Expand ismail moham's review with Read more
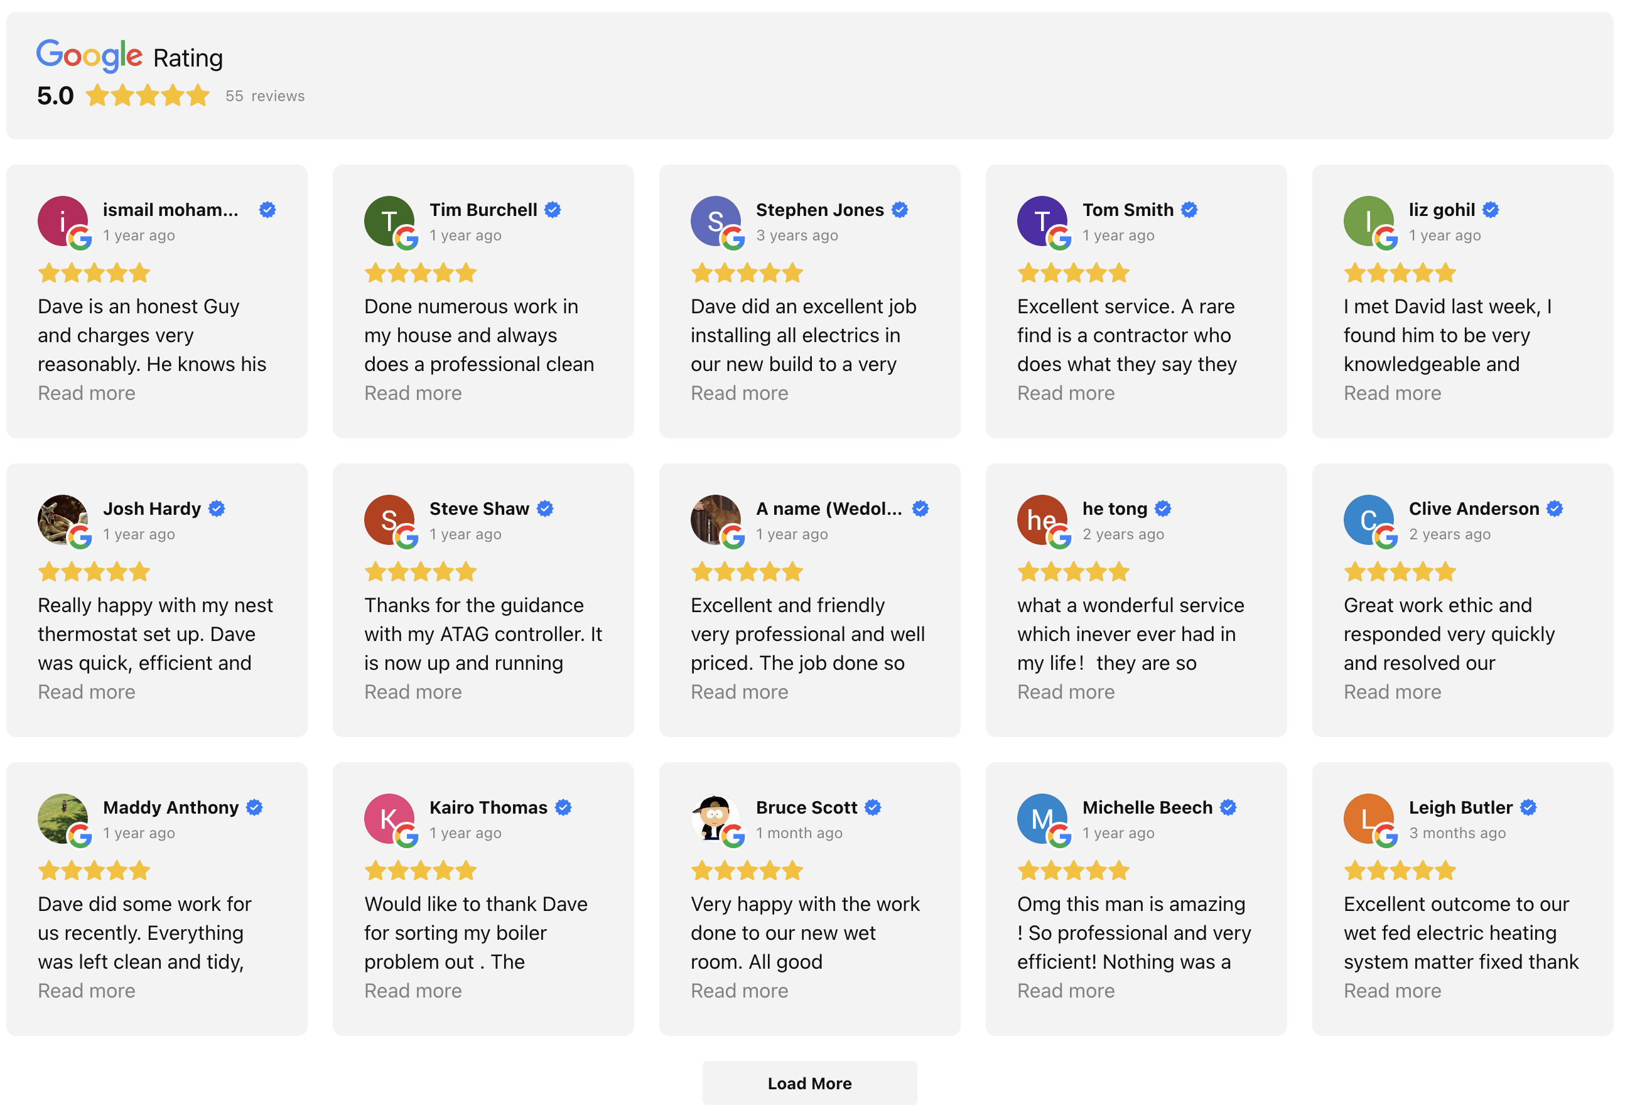The width and height of the screenshot is (1625, 1115). pyautogui.click(x=87, y=393)
